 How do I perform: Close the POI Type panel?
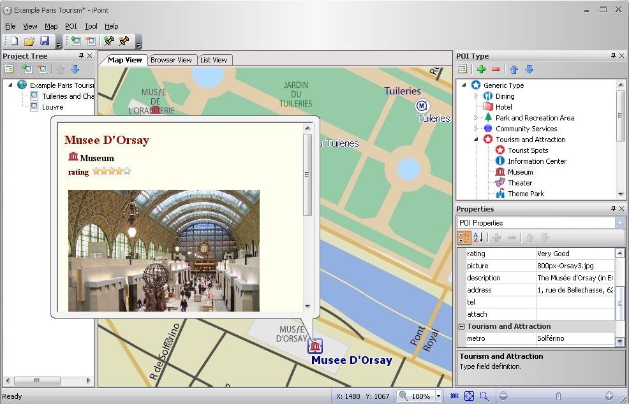(x=622, y=55)
